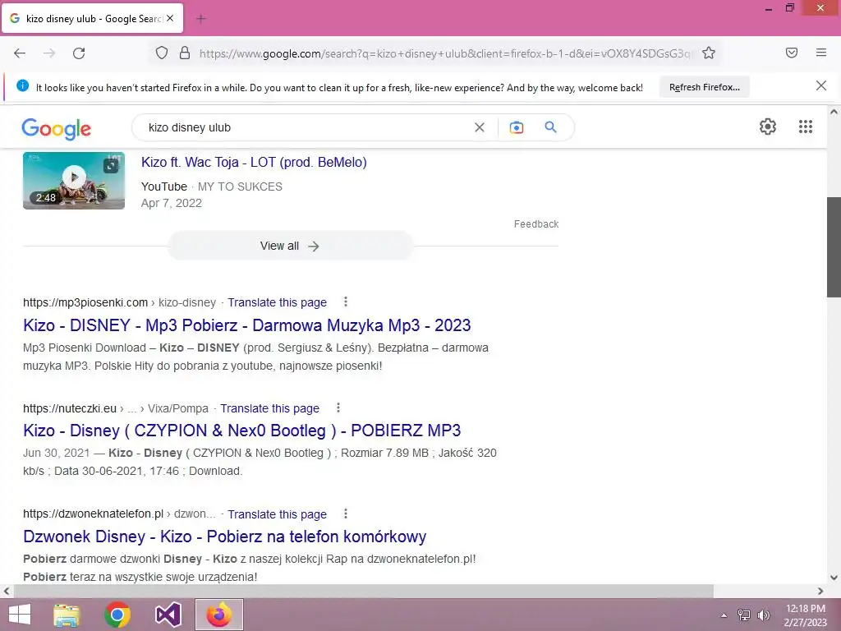
Task: Open Visual Studio from the taskbar
Action: (x=168, y=615)
